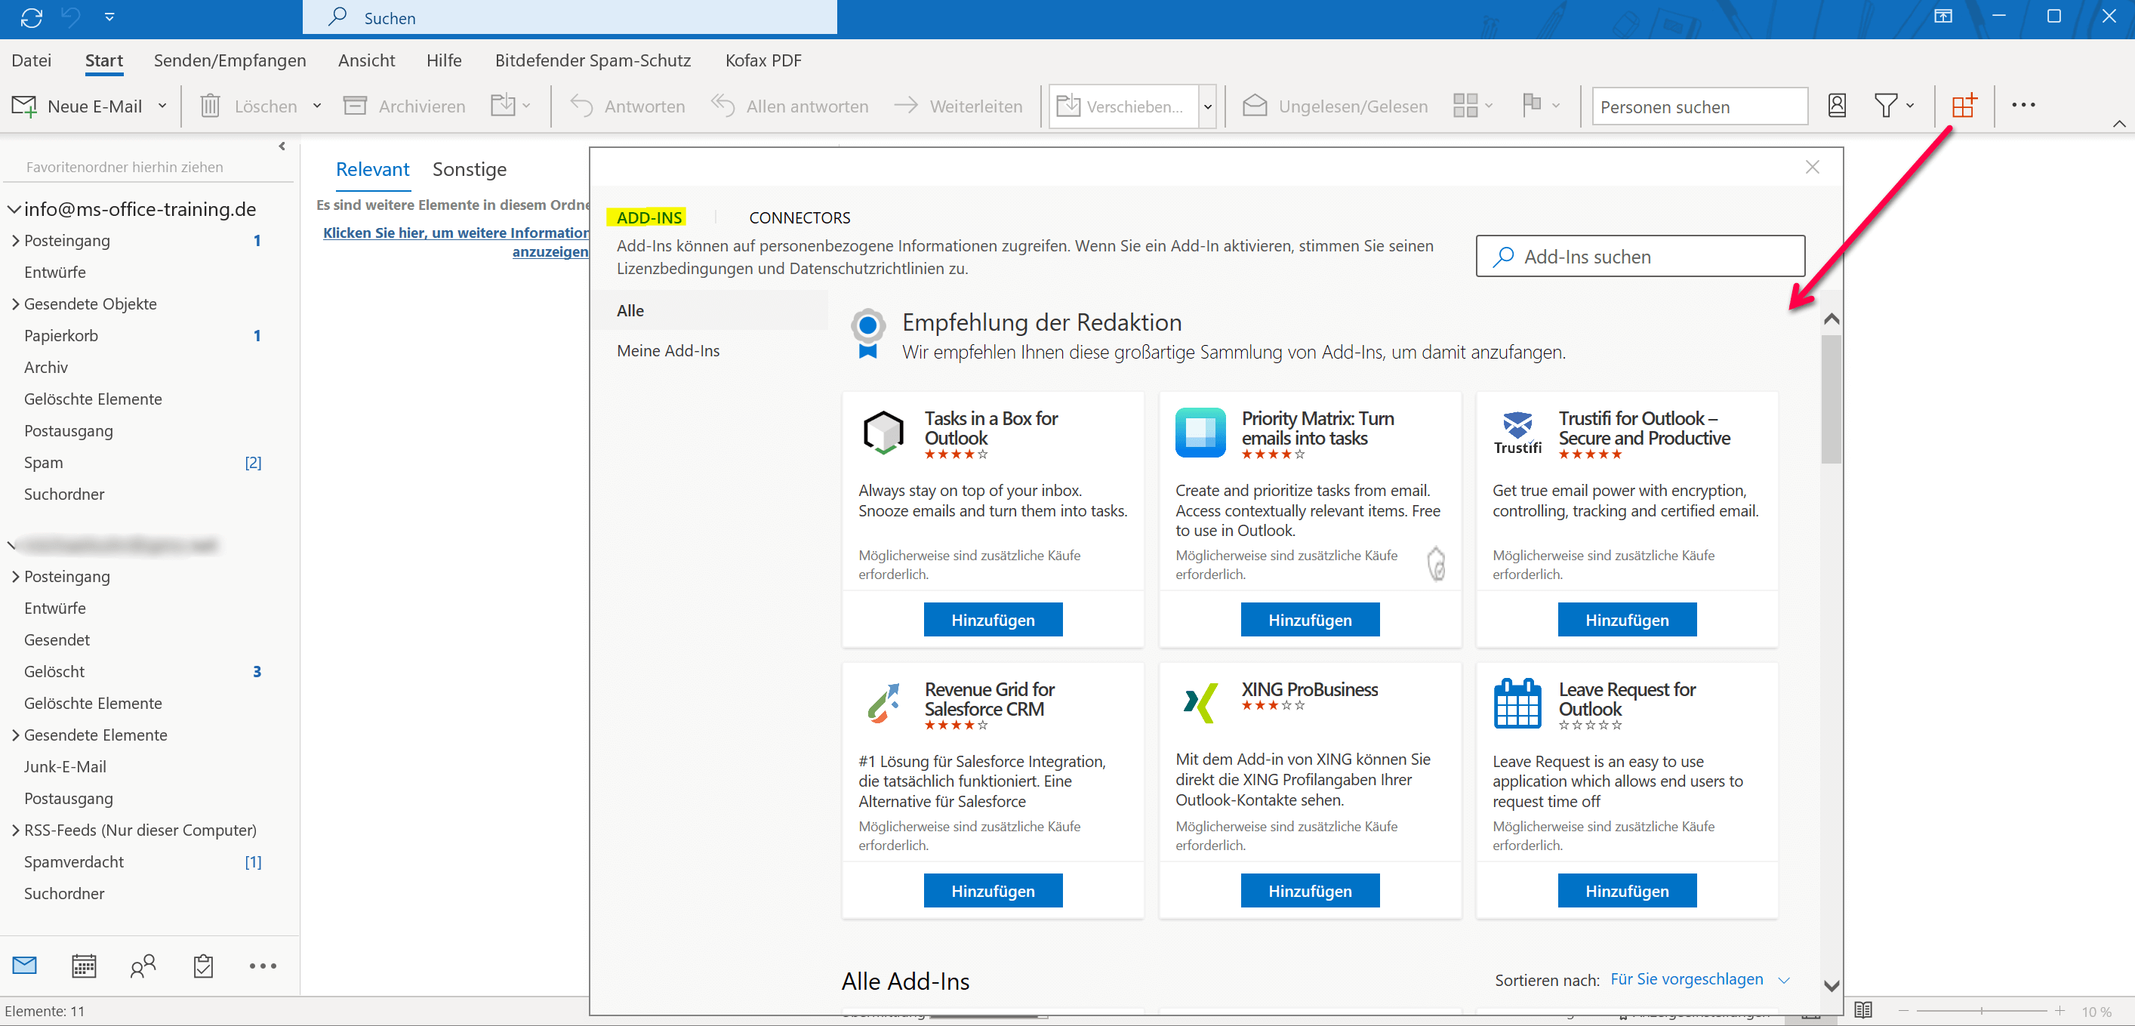Screen dimensions: 2135x1026
Task: Close the Add-Ins dialog
Action: point(1812,168)
